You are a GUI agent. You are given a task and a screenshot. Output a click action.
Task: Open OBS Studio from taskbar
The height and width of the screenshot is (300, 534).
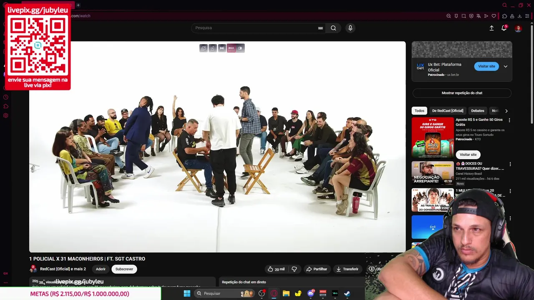pos(262,293)
